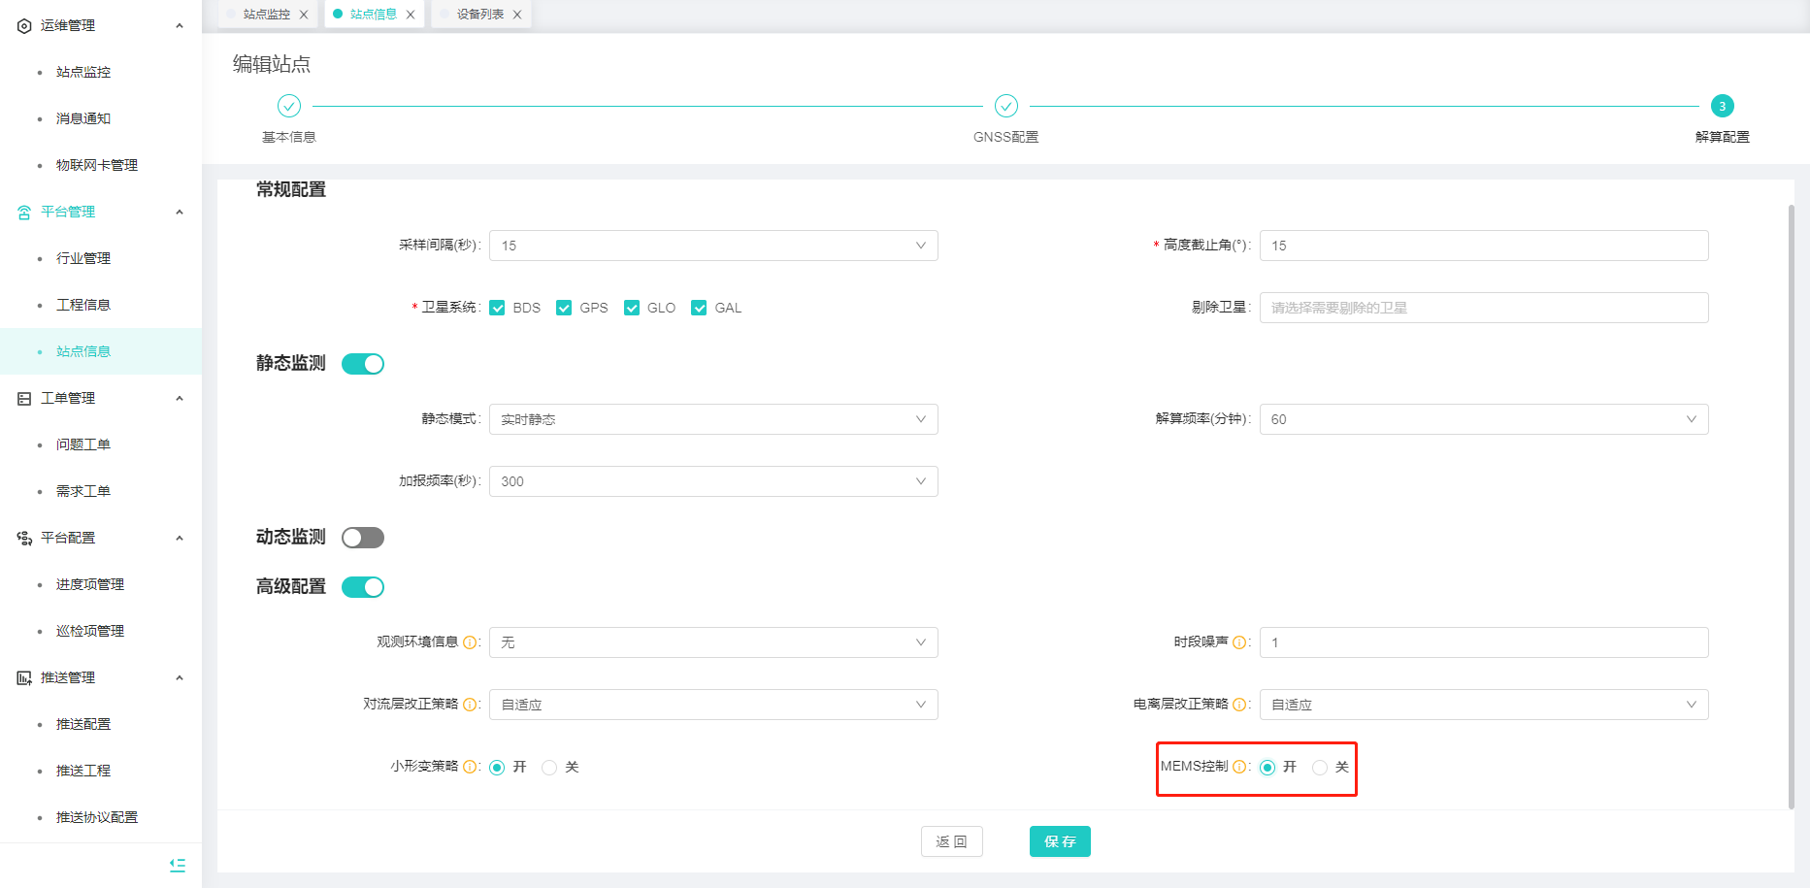1810x888 pixels.
Task: Click the info icon beside 对流层改正策略
Action: (x=470, y=705)
